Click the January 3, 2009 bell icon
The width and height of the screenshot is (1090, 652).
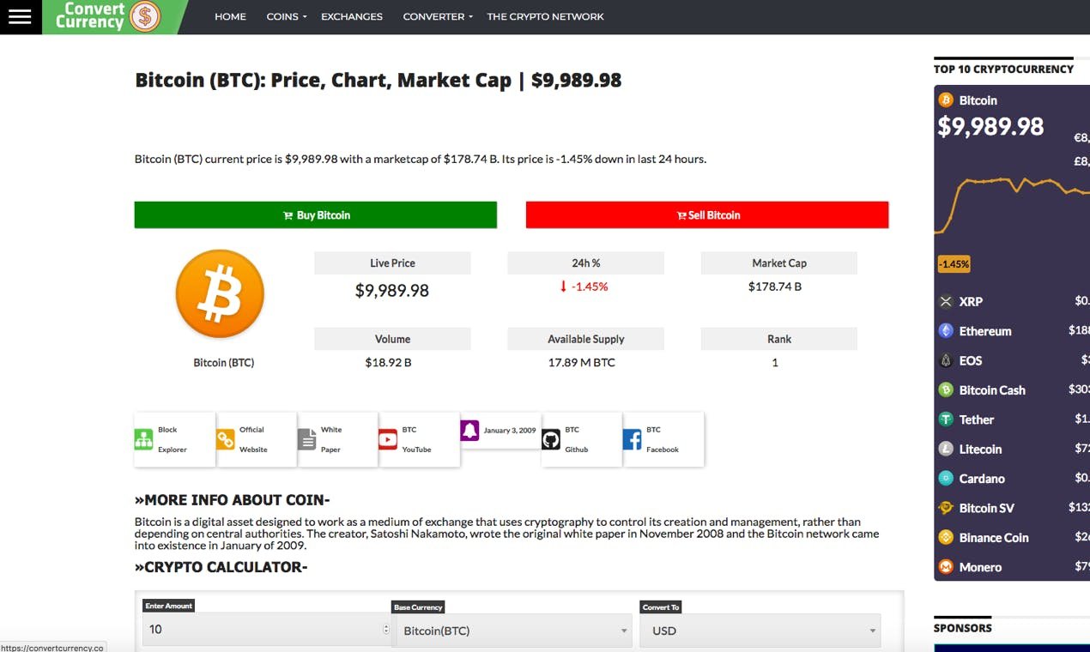click(469, 431)
